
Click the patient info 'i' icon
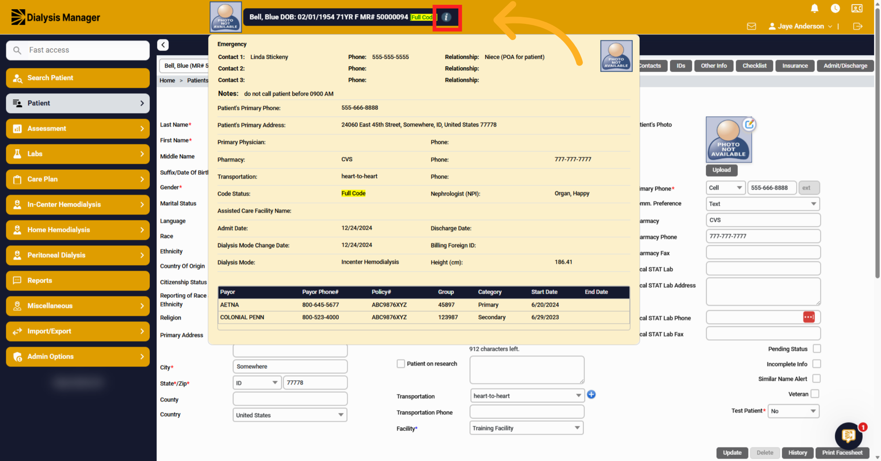click(x=446, y=17)
